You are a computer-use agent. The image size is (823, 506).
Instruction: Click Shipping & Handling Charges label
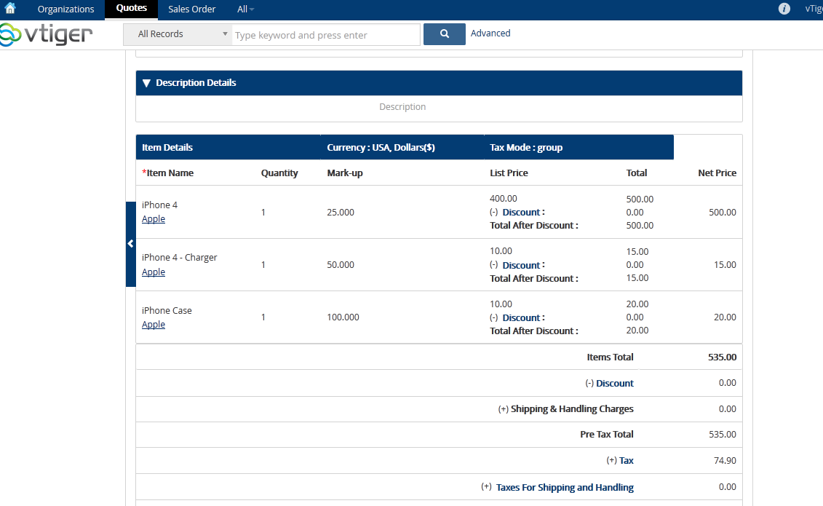572,409
